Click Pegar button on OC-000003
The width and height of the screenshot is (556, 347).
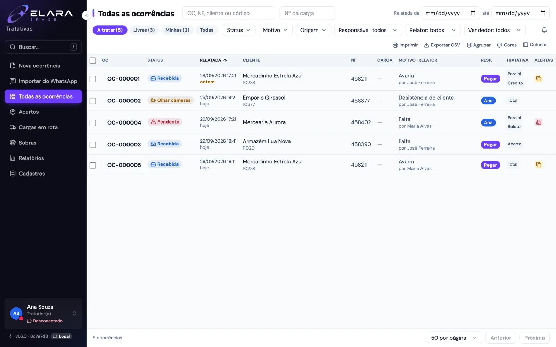(x=490, y=144)
